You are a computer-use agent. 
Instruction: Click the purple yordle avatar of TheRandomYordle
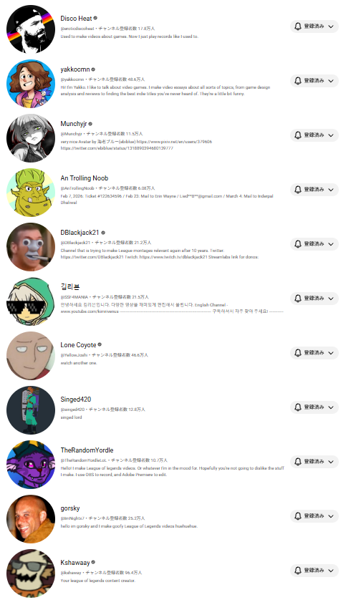pyautogui.click(x=31, y=464)
